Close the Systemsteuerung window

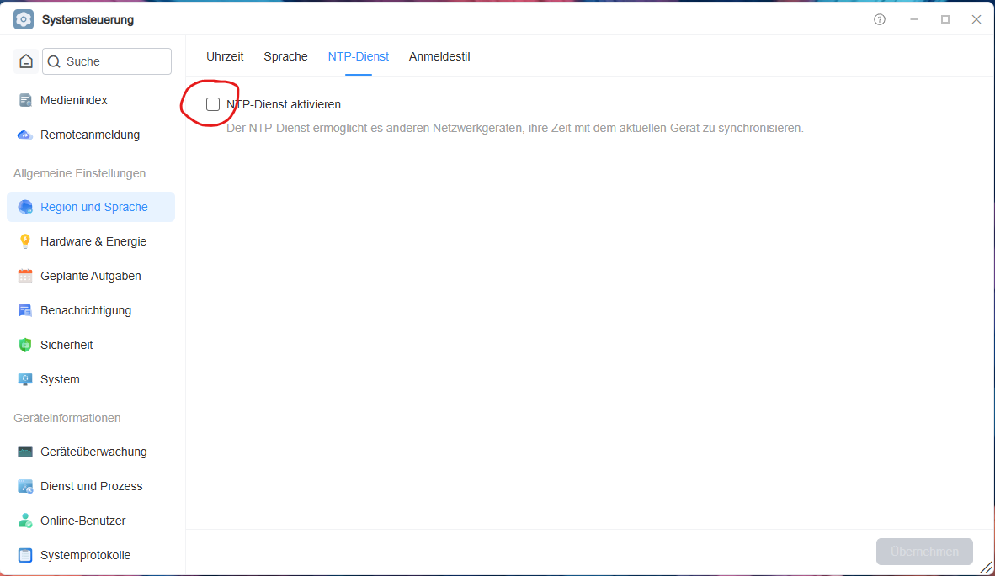(x=976, y=19)
